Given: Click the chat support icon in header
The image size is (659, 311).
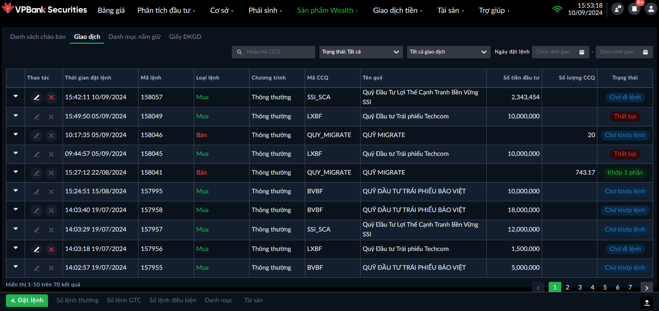Looking at the screenshot, I should click(x=618, y=9).
